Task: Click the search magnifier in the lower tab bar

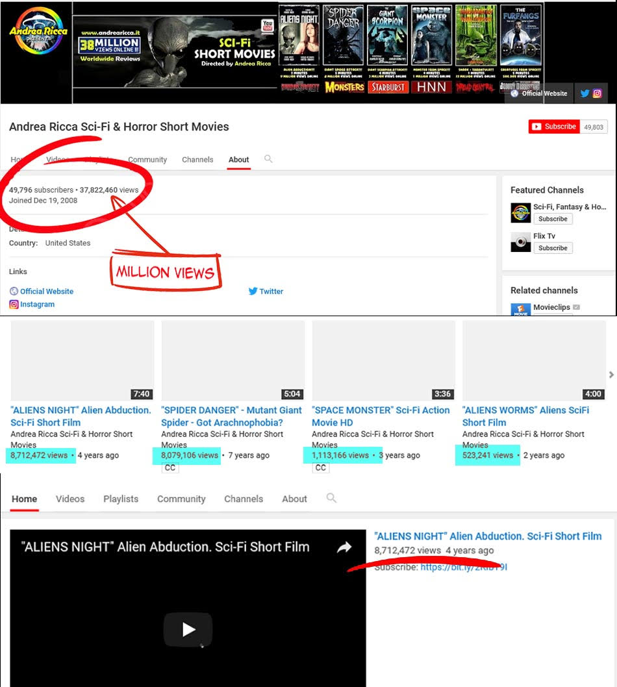Action: pyautogui.click(x=331, y=498)
